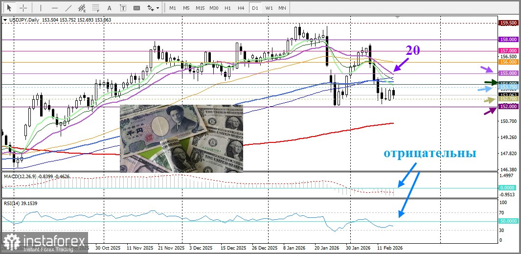The width and height of the screenshot is (521, 254).
Task: Click the 20 Jan 2026 date label
Action: pyautogui.click(x=327, y=248)
